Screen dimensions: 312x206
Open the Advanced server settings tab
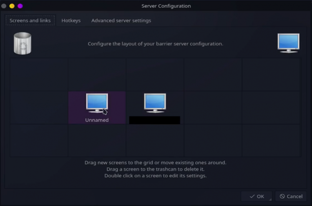click(121, 20)
